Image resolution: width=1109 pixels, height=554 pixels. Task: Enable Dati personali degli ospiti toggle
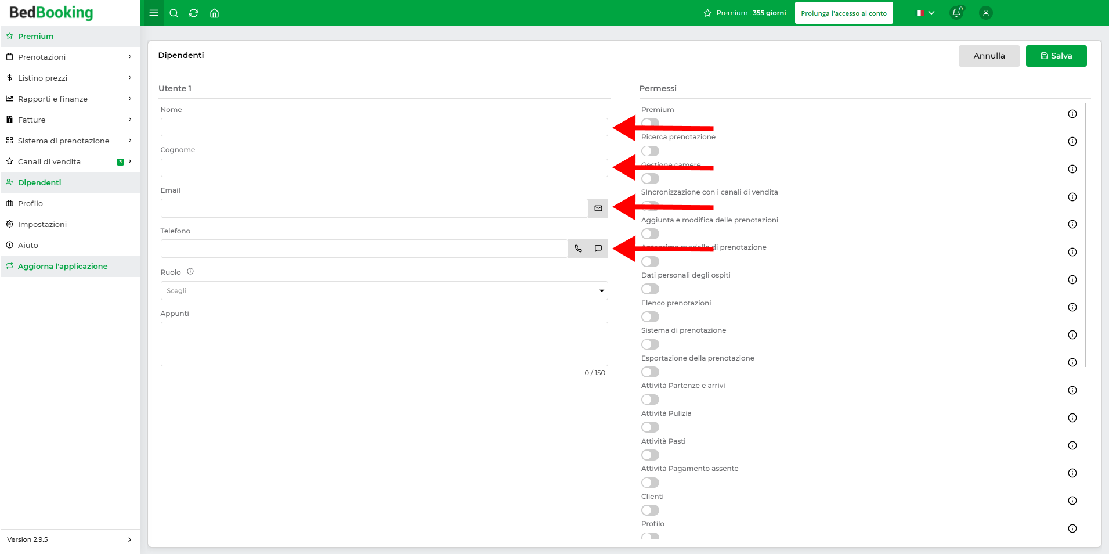[650, 289]
